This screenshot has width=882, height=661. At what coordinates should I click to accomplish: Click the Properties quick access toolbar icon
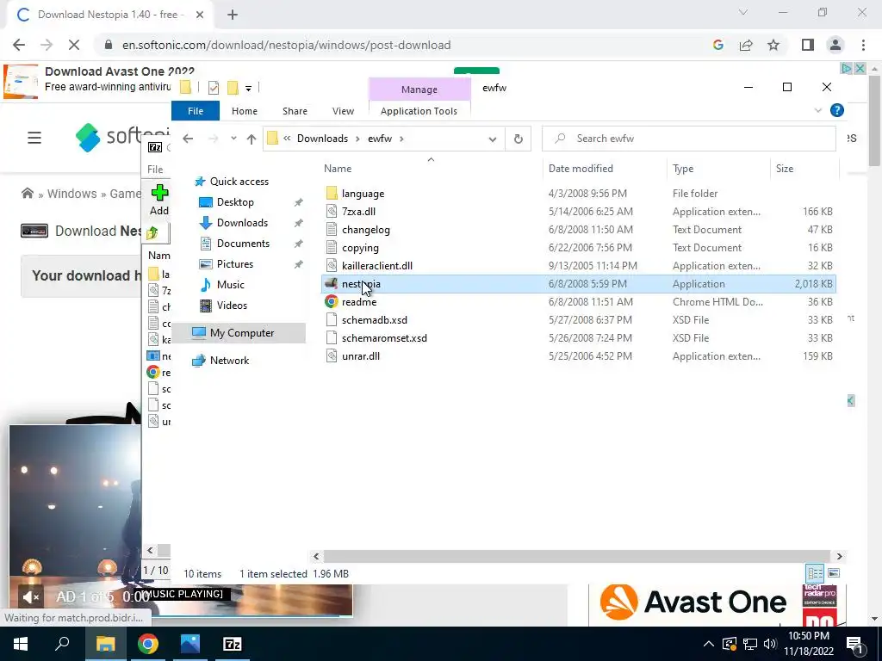pyautogui.click(x=214, y=88)
